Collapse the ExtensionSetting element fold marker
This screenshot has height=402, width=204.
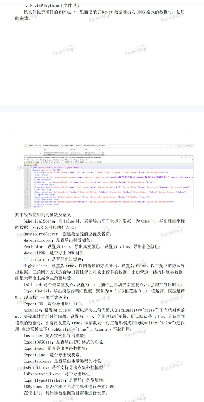(x=30, y=201)
